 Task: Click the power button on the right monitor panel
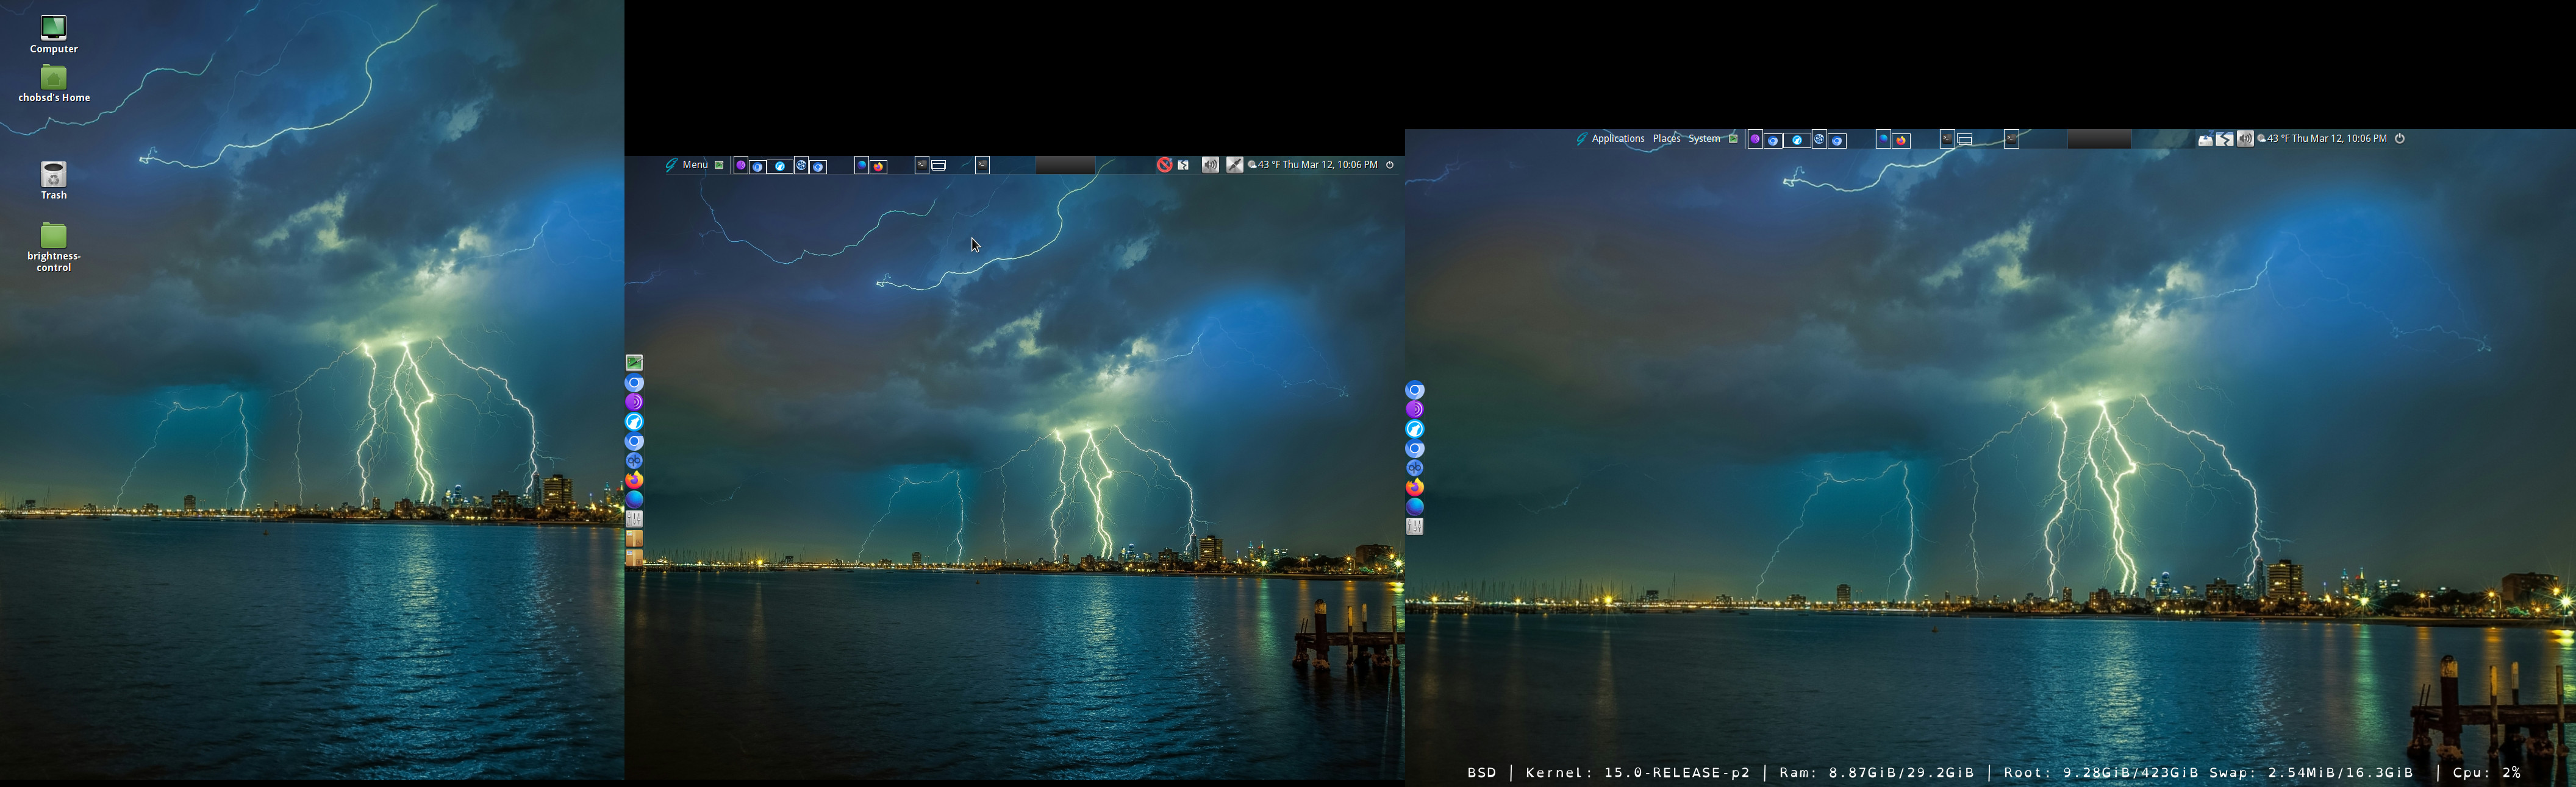(x=2399, y=139)
